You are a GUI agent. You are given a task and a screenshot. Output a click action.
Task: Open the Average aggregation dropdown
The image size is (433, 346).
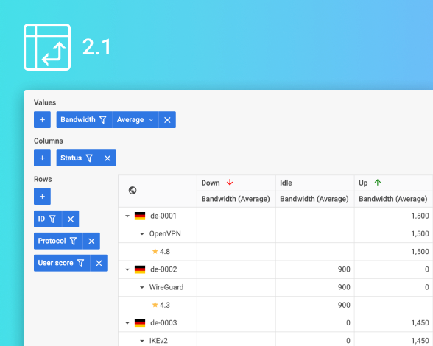[x=135, y=119]
